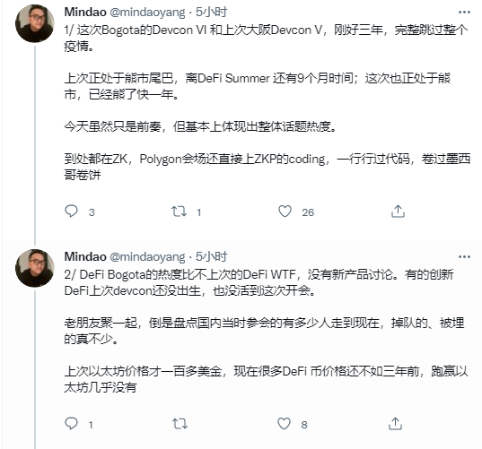The height and width of the screenshot is (449, 482).
Task: Open more options menu on first tweet
Action: 464,13
